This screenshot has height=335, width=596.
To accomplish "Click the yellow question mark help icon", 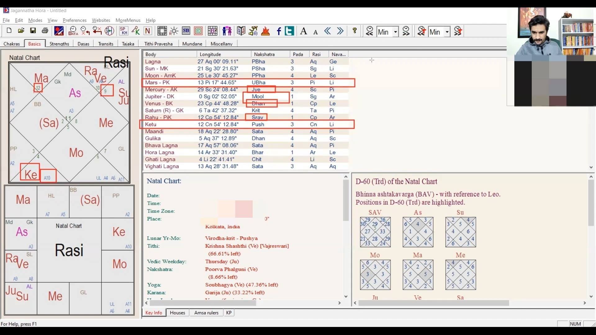I will pos(354,31).
